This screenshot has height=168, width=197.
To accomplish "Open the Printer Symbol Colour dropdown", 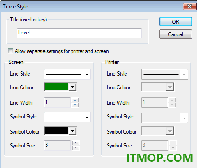I will pos(158,131).
